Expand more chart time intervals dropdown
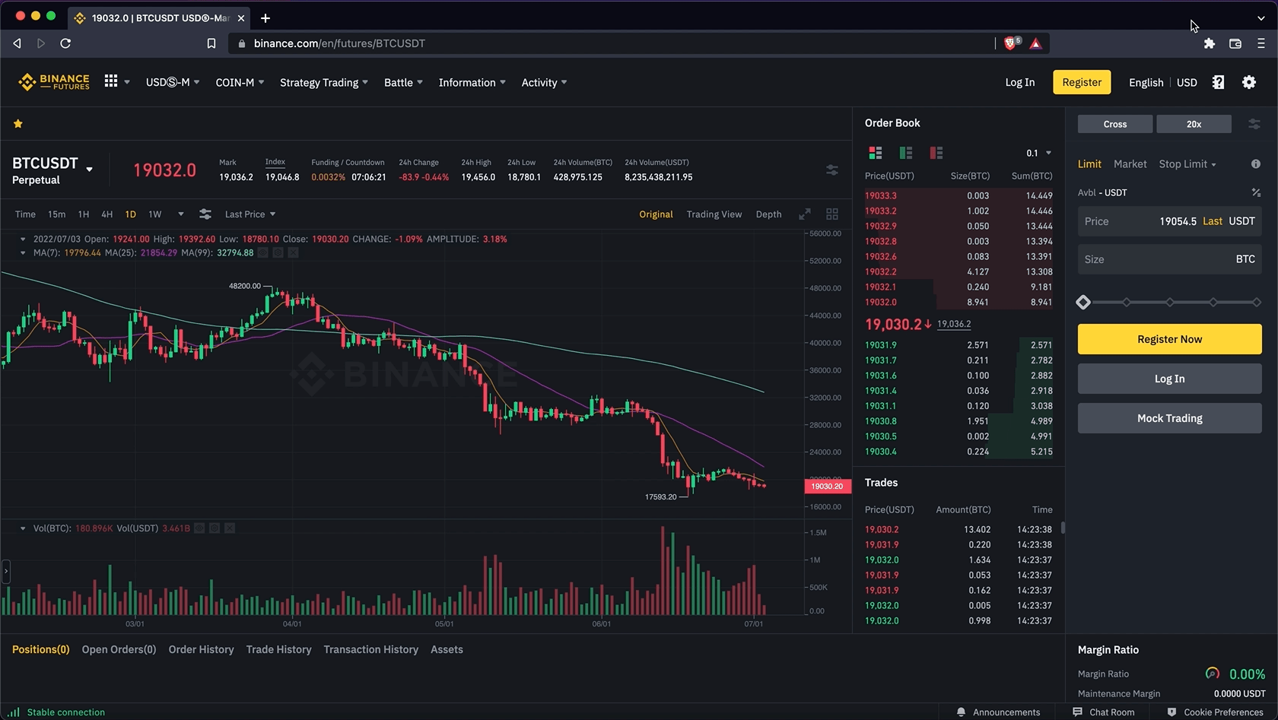This screenshot has height=720, width=1278. pos(180,214)
